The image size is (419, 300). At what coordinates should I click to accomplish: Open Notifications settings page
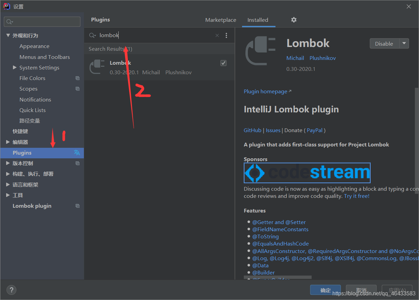point(35,99)
